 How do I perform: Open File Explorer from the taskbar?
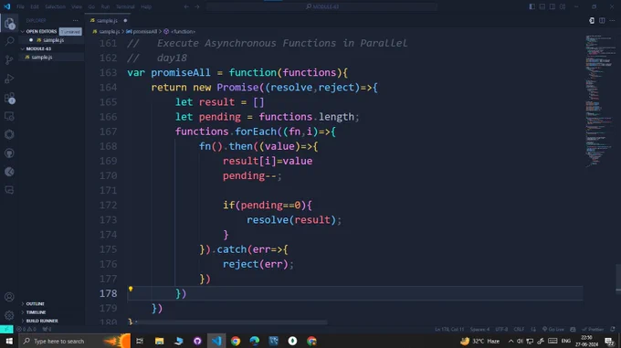click(159, 341)
